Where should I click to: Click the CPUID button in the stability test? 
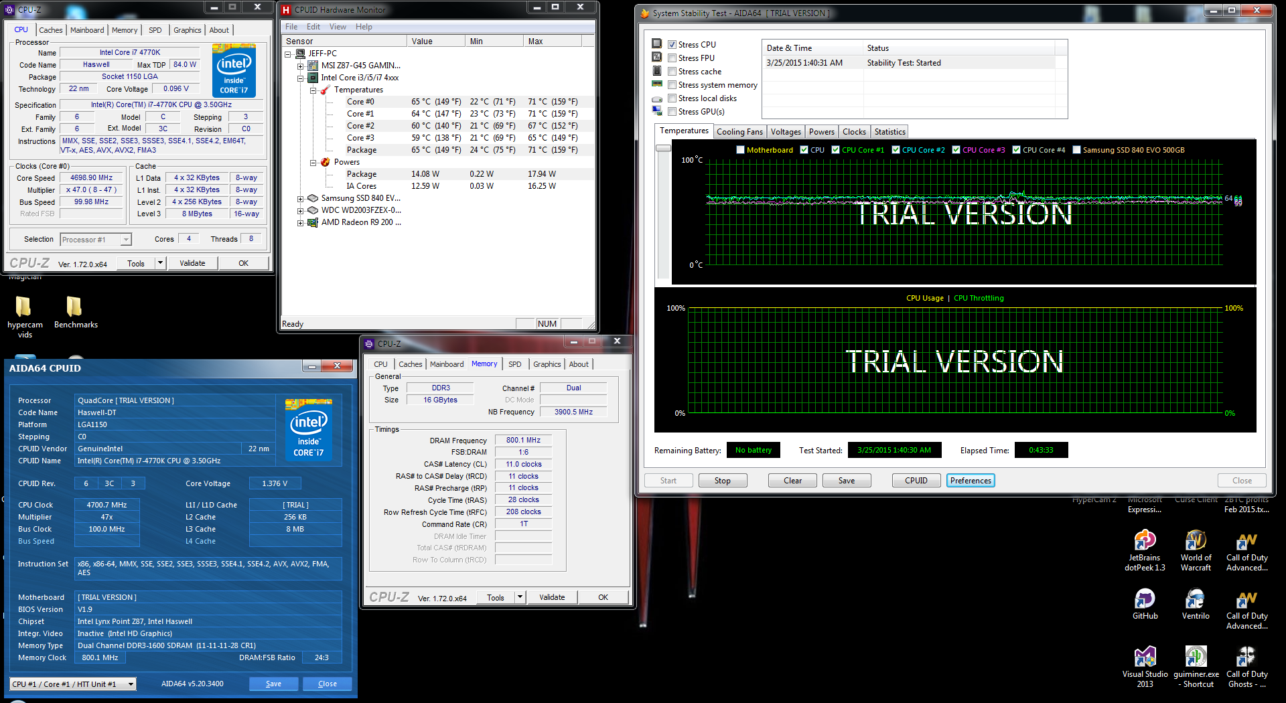(916, 481)
